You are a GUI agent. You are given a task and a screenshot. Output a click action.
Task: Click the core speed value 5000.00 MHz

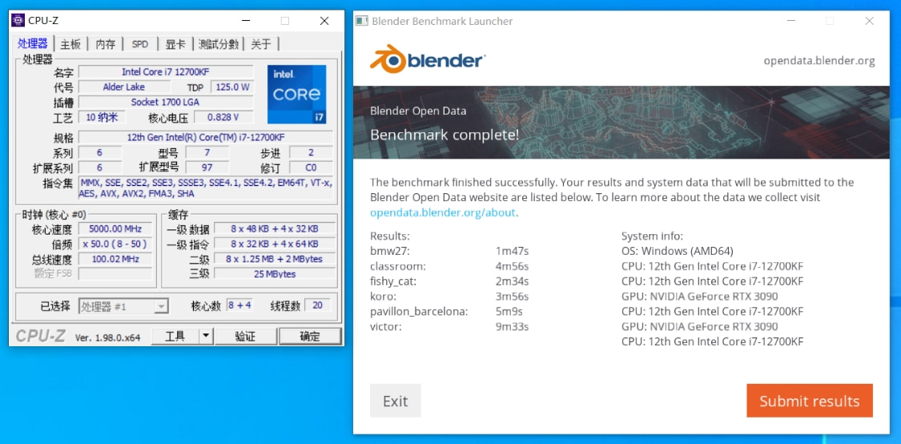pyautogui.click(x=115, y=229)
